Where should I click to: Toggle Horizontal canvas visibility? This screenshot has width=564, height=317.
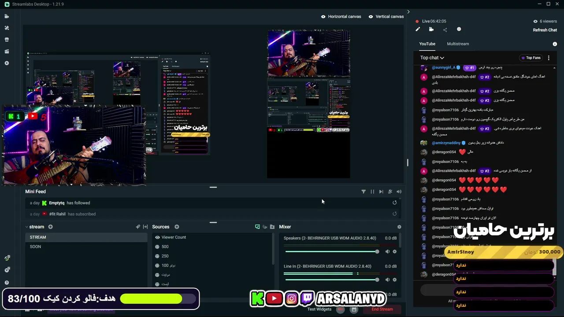[x=323, y=17]
